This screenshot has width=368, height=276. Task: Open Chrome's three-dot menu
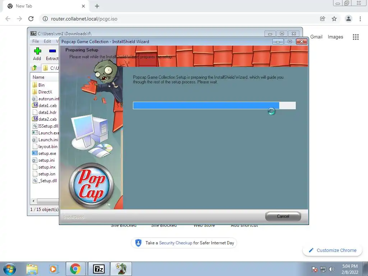point(360,19)
